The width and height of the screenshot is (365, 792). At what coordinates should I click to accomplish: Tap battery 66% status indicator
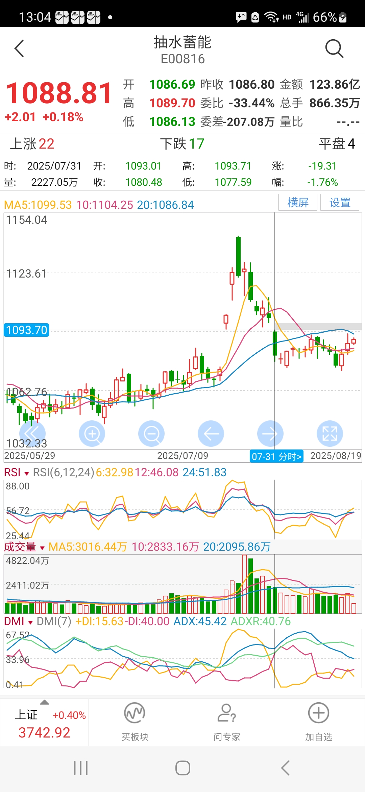point(330,17)
